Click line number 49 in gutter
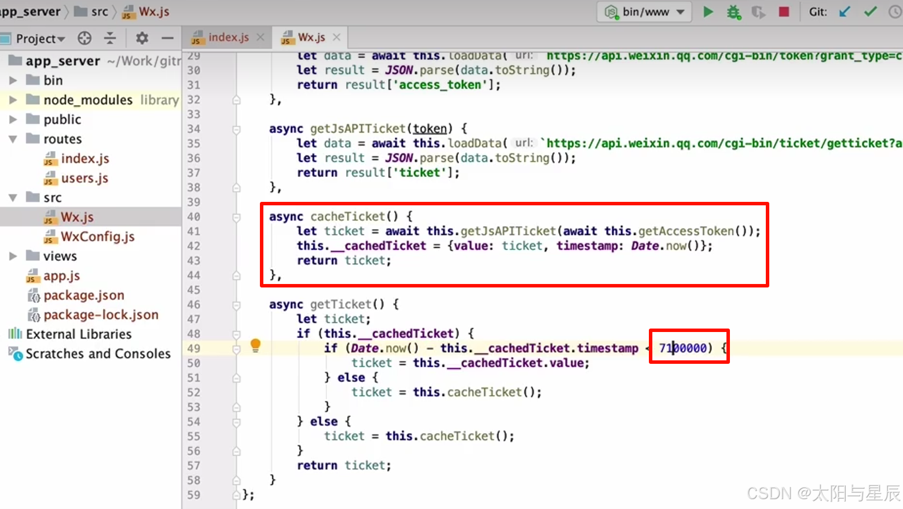 (x=193, y=349)
